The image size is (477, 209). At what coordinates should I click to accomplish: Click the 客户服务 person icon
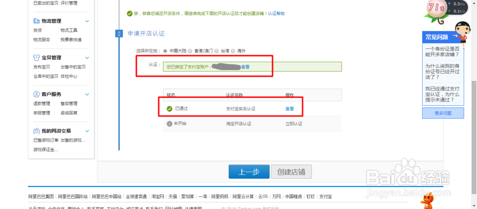pos(37,94)
